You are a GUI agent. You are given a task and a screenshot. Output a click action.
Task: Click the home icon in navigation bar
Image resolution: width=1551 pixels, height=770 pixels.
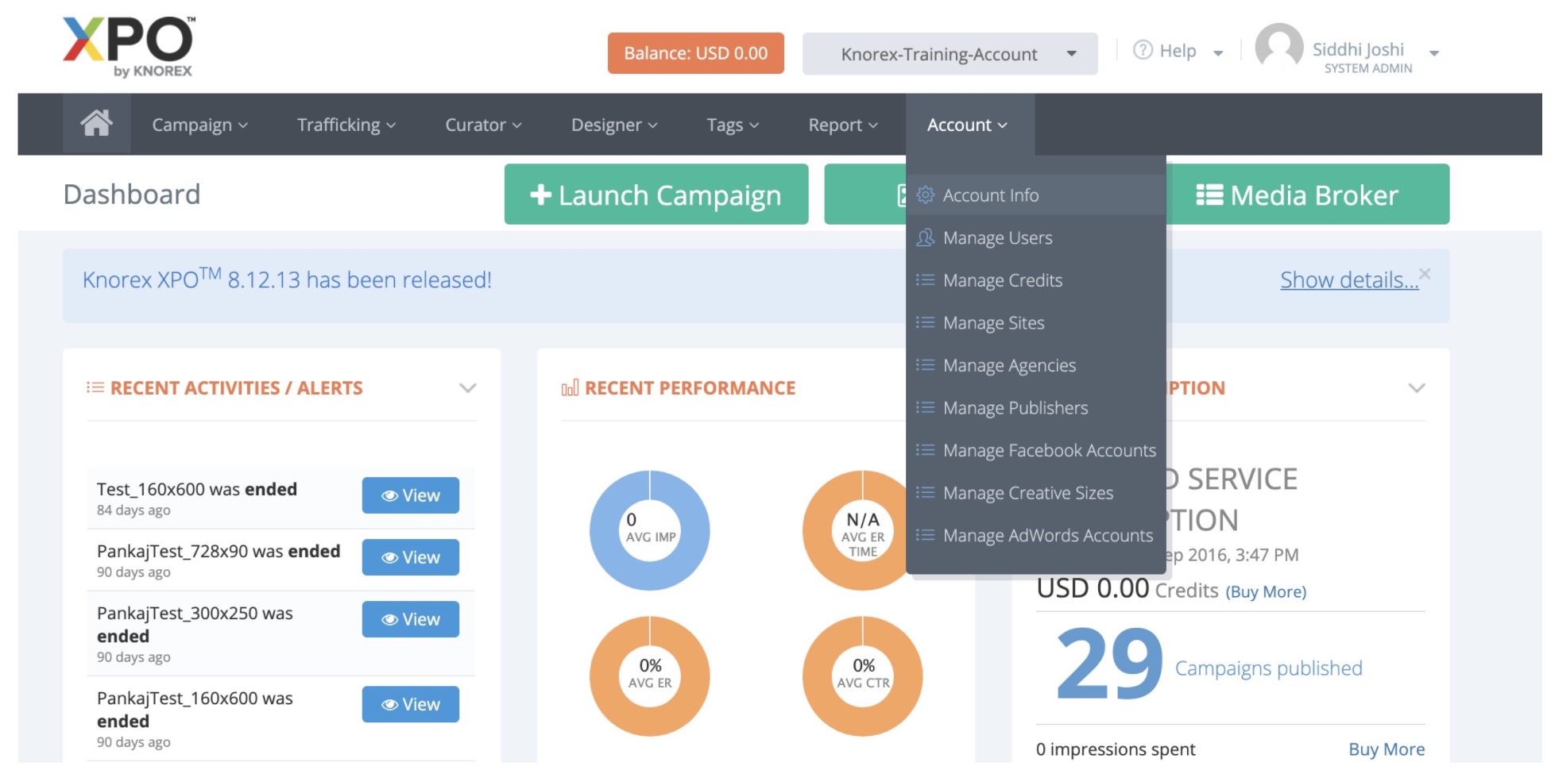(96, 123)
